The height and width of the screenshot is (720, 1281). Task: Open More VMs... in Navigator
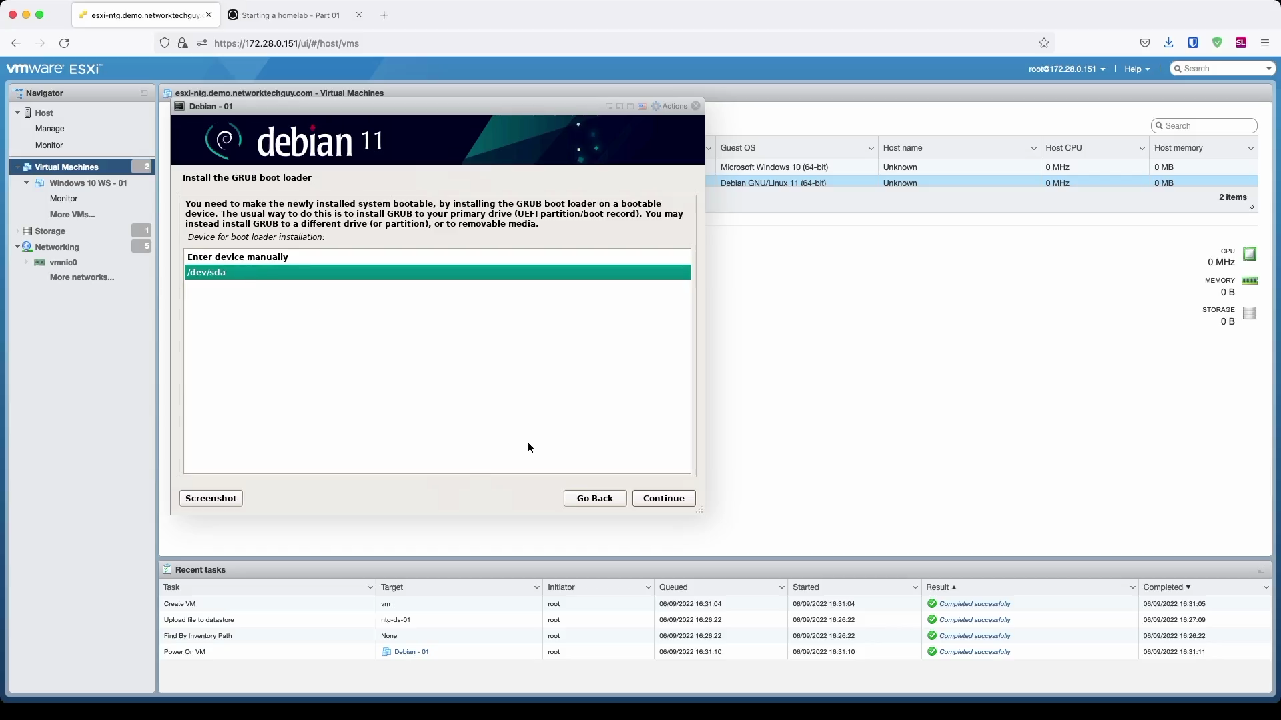point(73,215)
